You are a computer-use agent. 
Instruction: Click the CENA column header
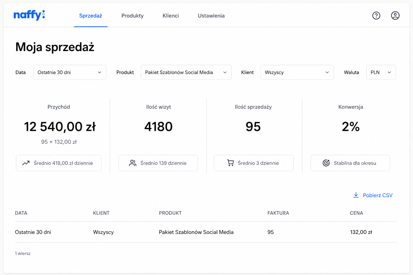click(356, 213)
